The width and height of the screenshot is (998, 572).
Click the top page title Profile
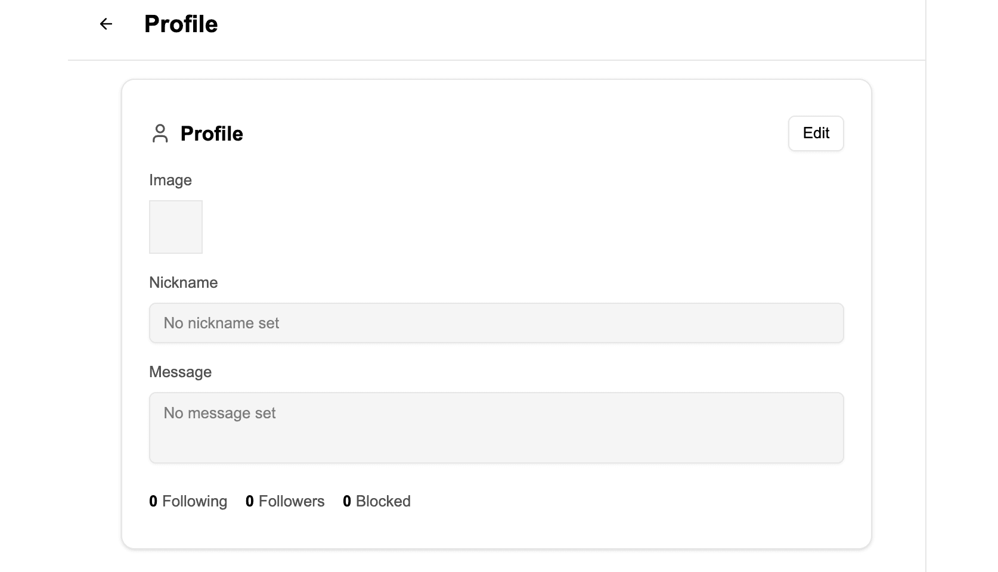coord(181,24)
